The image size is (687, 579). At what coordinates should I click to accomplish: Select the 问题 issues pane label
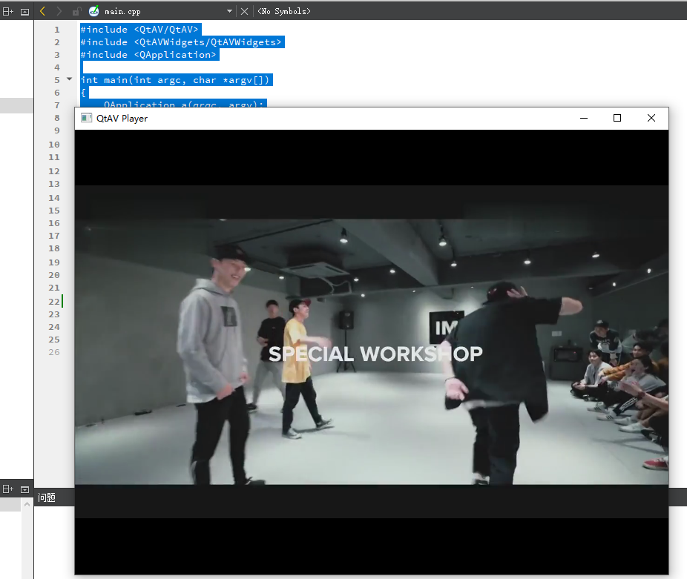(x=47, y=497)
